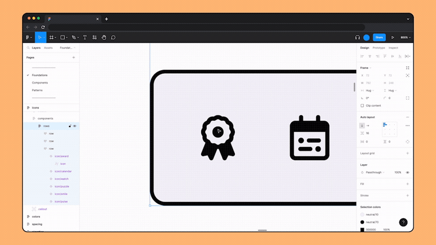
Task: Reload the browser page
Action: (43, 27)
